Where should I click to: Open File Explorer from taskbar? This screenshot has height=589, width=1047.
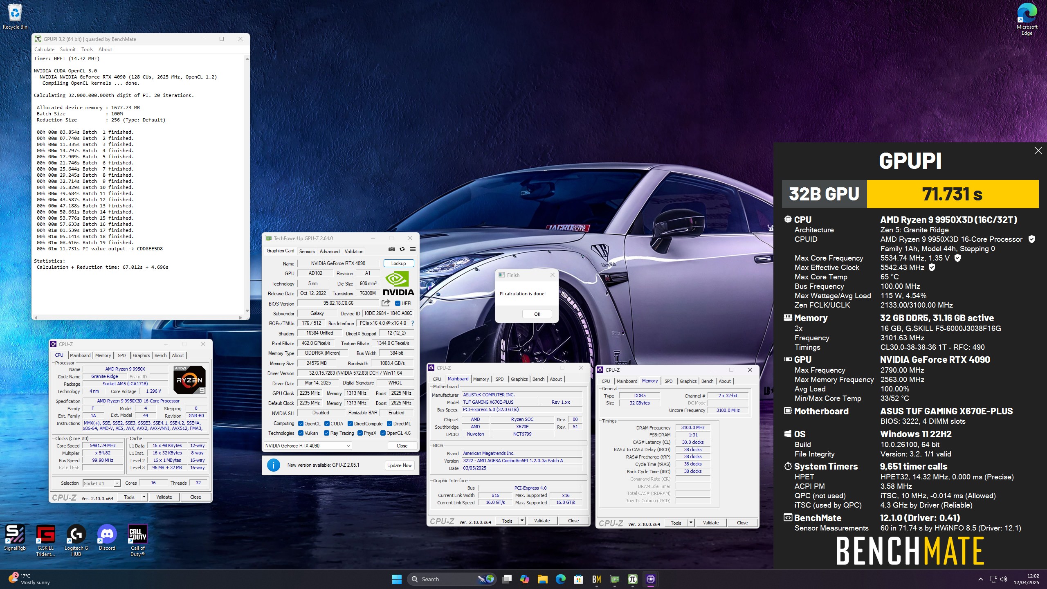point(543,579)
